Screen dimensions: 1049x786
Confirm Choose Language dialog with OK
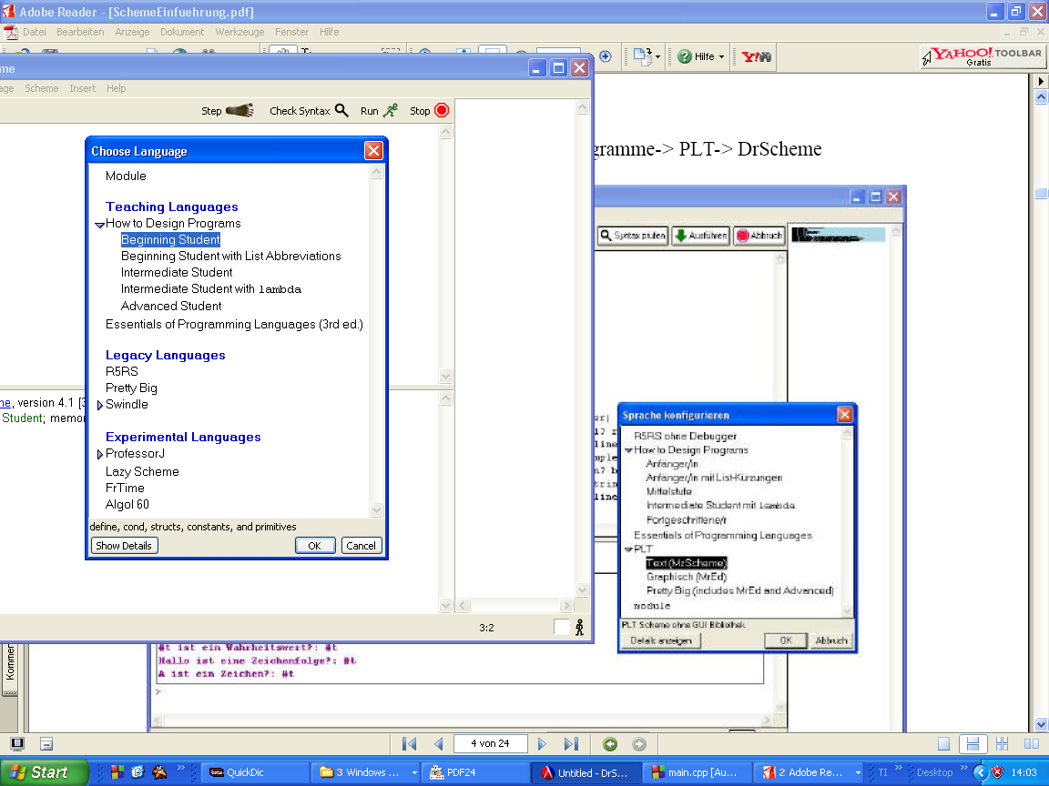point(314,546)
